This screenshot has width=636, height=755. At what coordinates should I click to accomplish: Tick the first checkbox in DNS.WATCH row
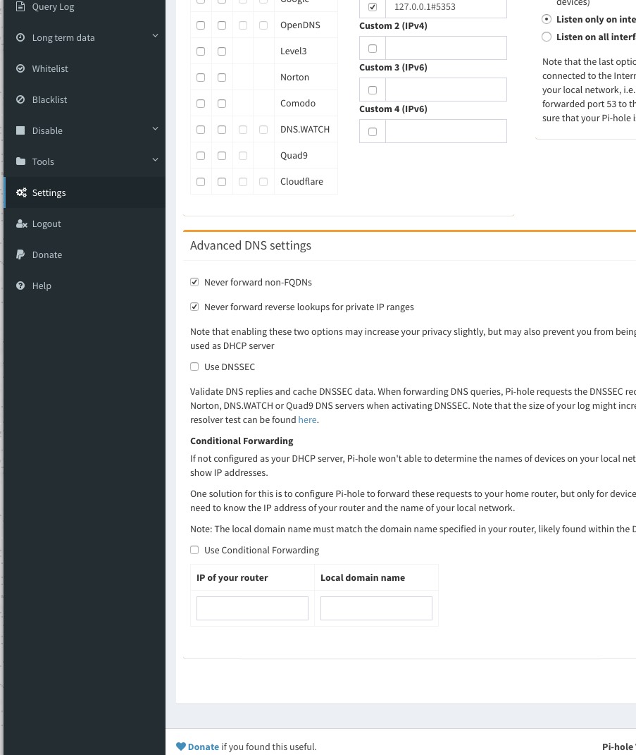tap(201, 130)
